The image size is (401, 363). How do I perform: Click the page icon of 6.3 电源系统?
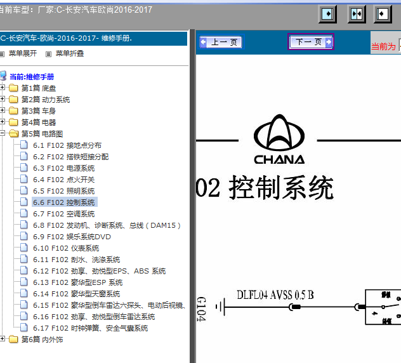coord(24,168)
